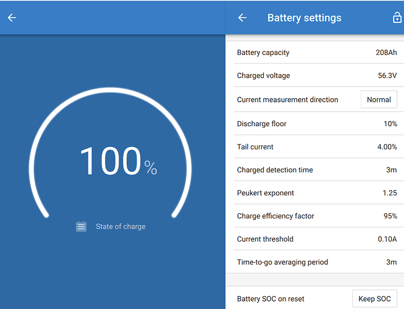Click the circular state of charge gauge arc
The image size is (404, 309).
[x=111, y=90]
